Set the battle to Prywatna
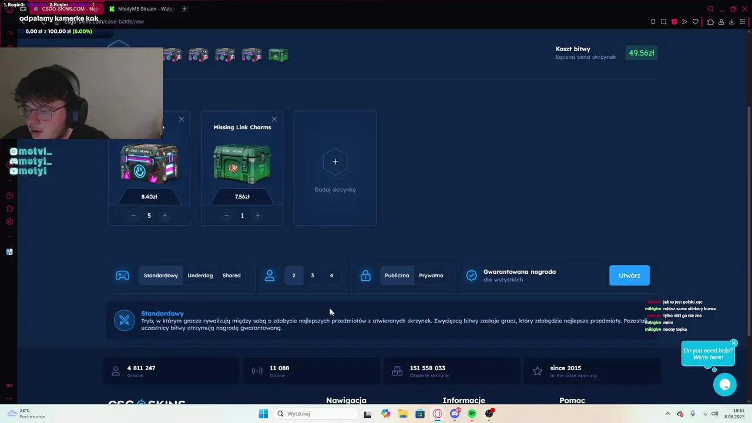Screen dimensions: 752x423 click(x=431, y=275)
